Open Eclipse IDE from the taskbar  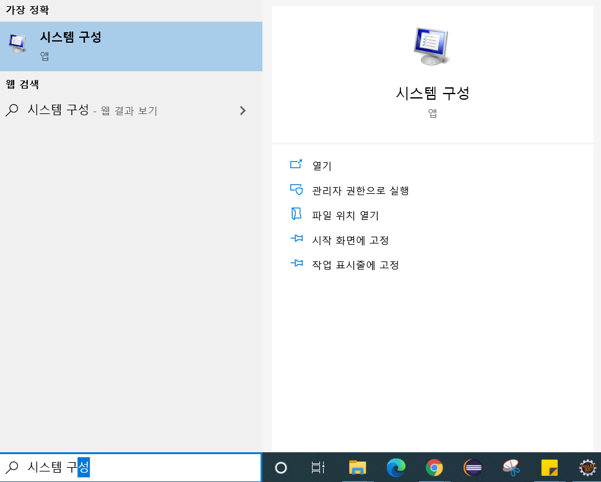point(472,468)
